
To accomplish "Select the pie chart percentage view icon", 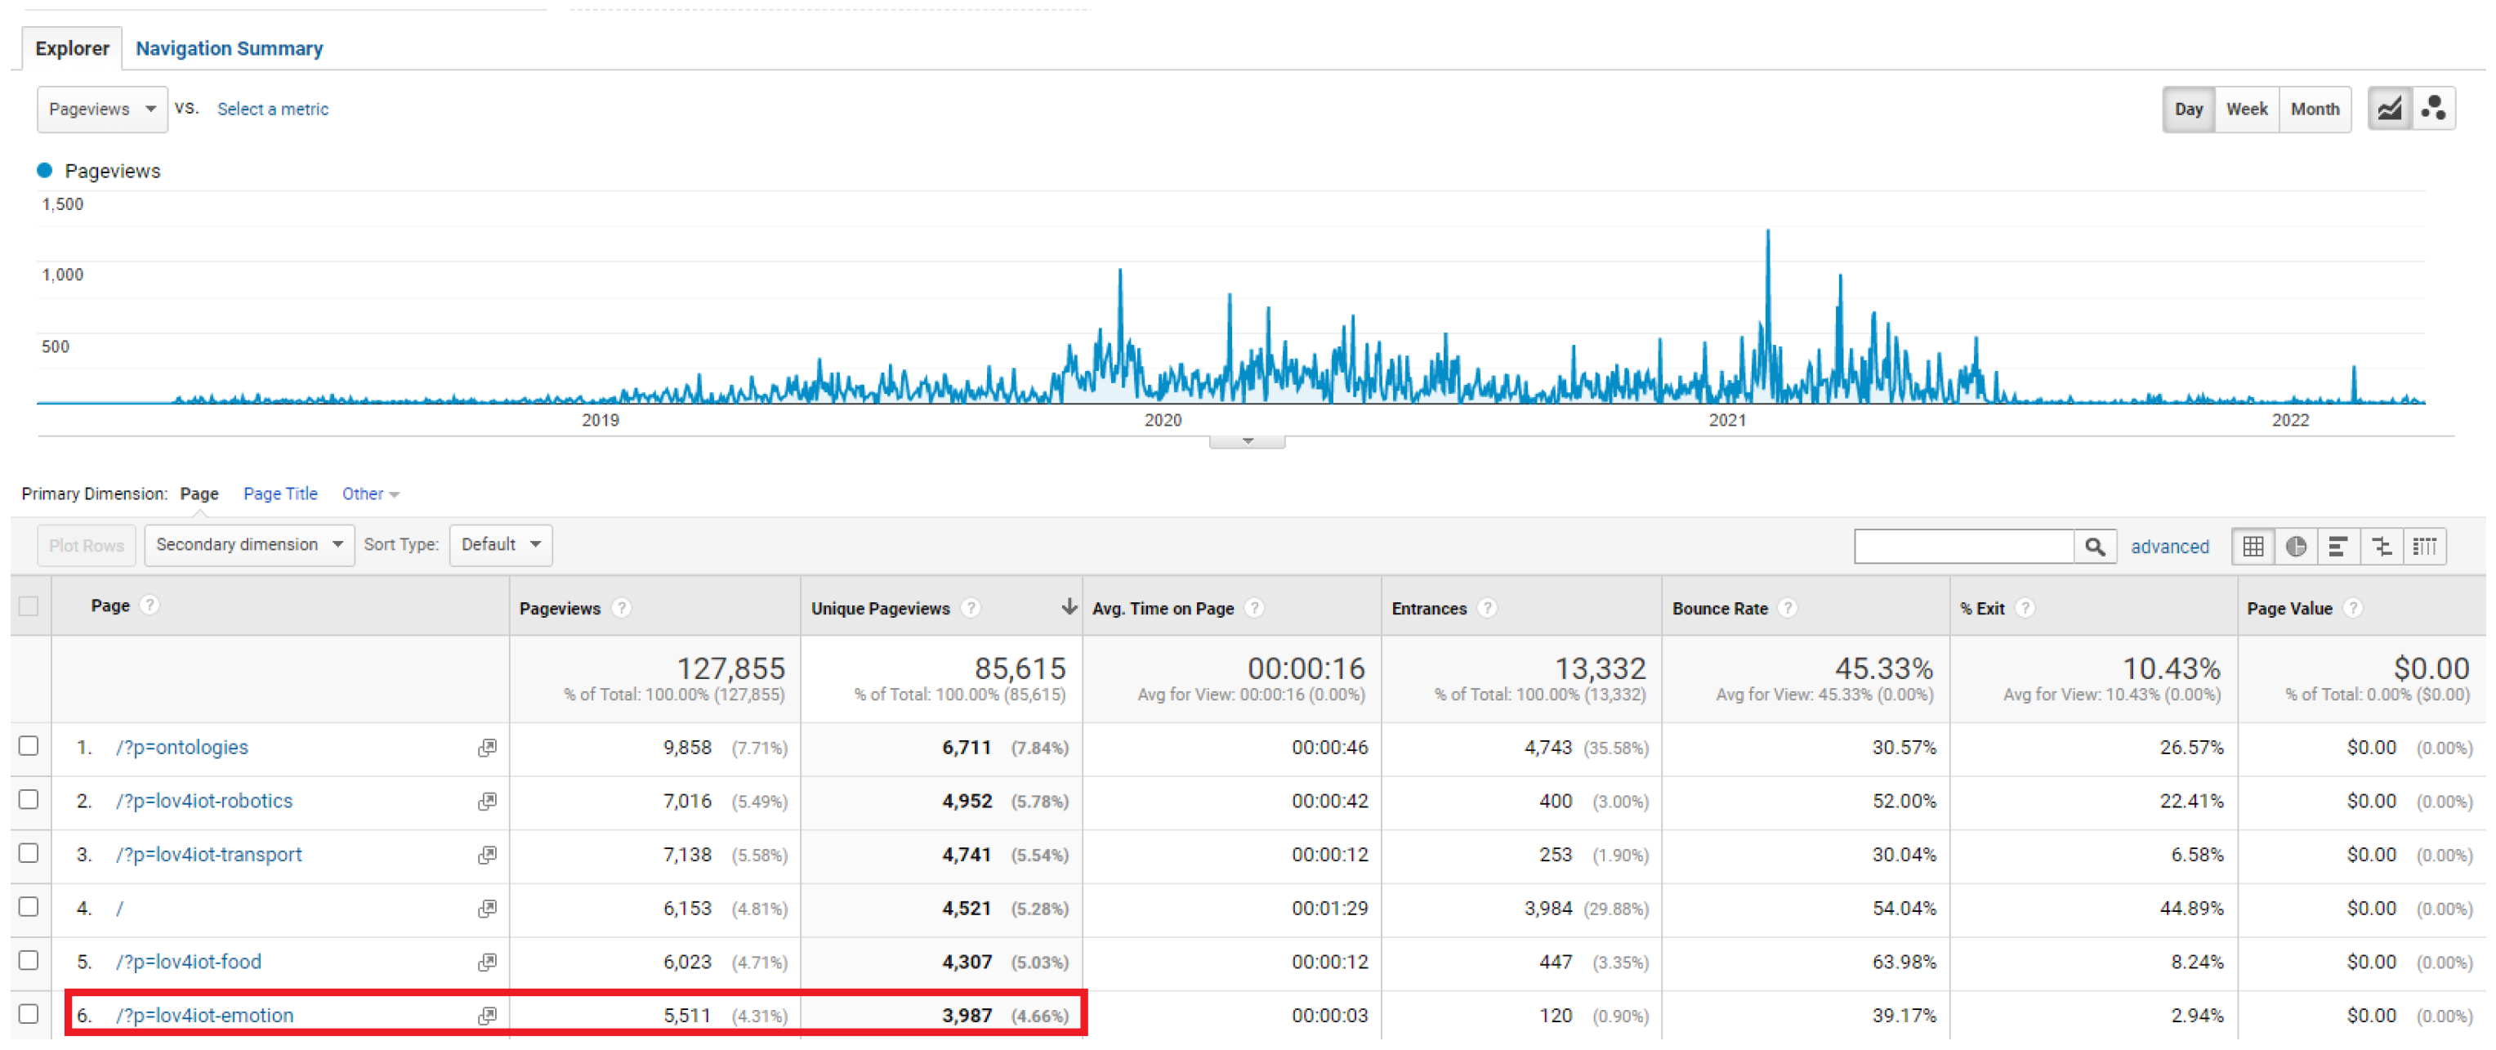I will [2296, 547].
